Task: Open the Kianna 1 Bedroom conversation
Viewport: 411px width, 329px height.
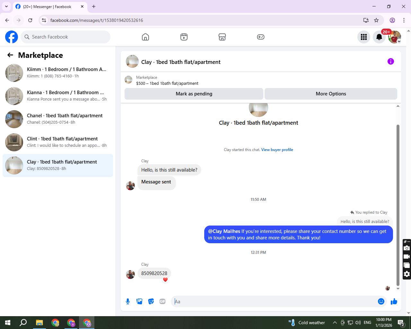Action: [58, 96]
